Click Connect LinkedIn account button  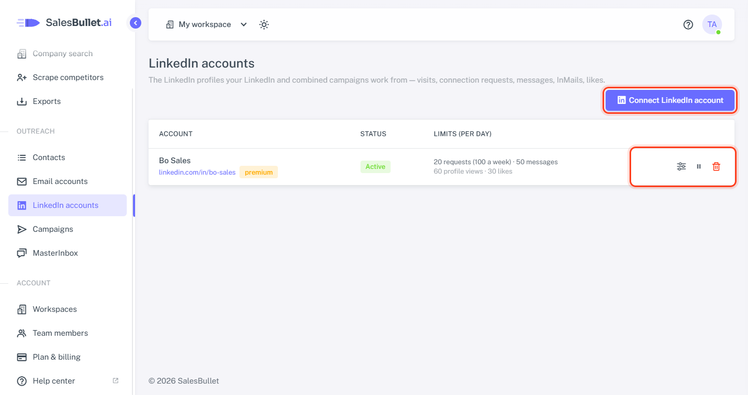670,100
